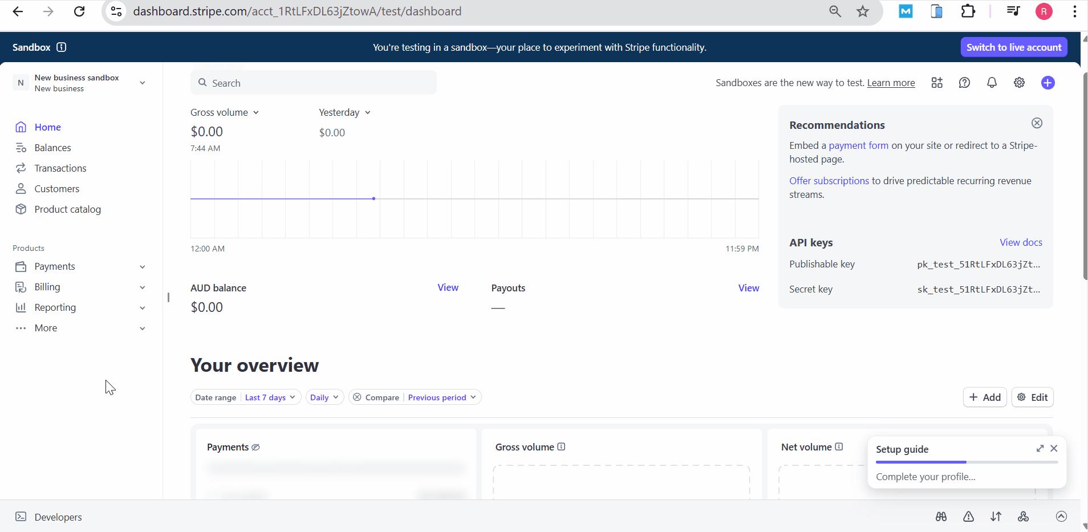Screen dimensions: 1088x532
Task: Open the browser extensions puzzle icon
Action: (x=968, y=11)
